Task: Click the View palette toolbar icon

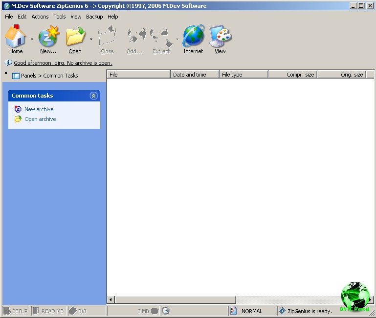Action: pyautogui.click(x=220, y=36)
